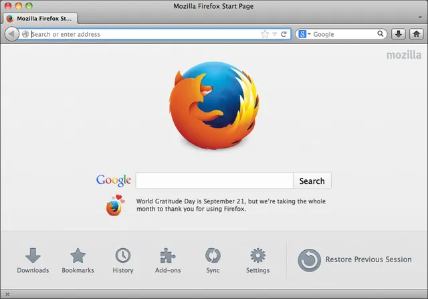
Task: Click the Google search box on start page
Action: (215, 181)
